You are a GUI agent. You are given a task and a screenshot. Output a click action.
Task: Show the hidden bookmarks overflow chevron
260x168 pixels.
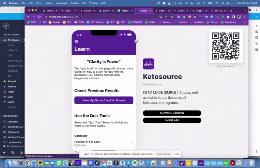coord(244,22)
